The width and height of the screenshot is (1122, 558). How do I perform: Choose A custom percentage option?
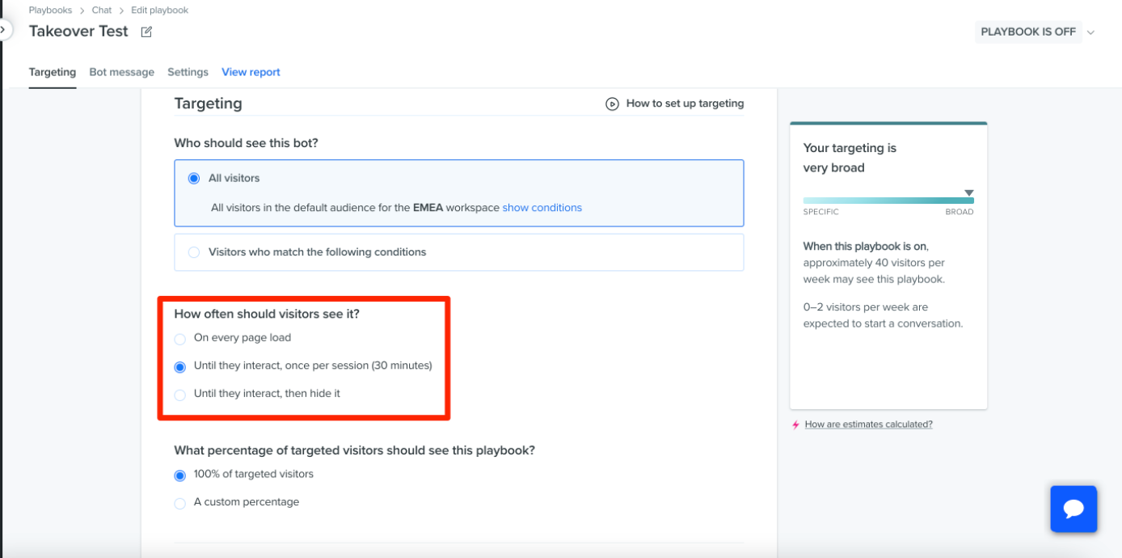point(180,503)
